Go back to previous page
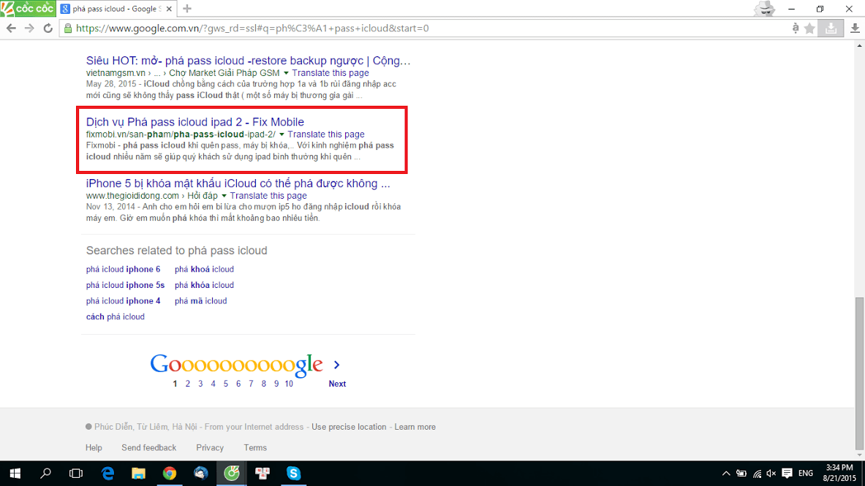The height and width of the screenshot is (486, 865). 11,29
